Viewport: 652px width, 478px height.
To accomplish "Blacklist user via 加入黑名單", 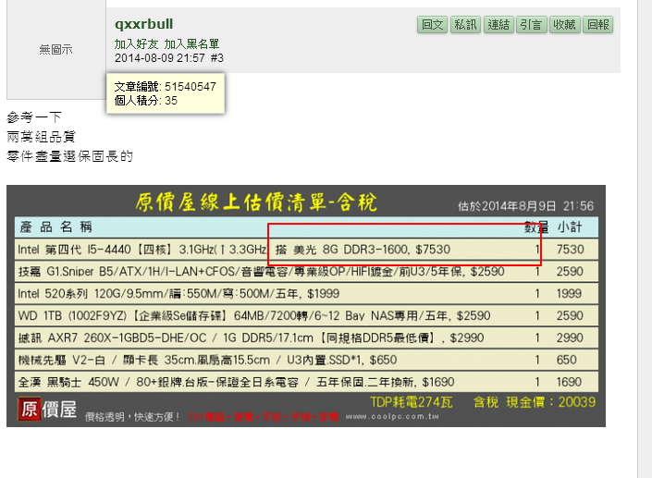I will [191, 43].
